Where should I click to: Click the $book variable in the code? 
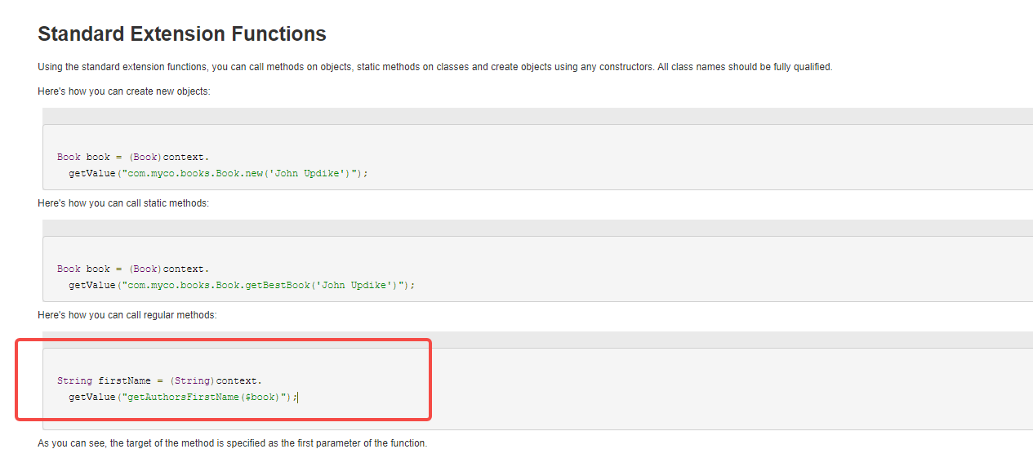tap(260, 397)
